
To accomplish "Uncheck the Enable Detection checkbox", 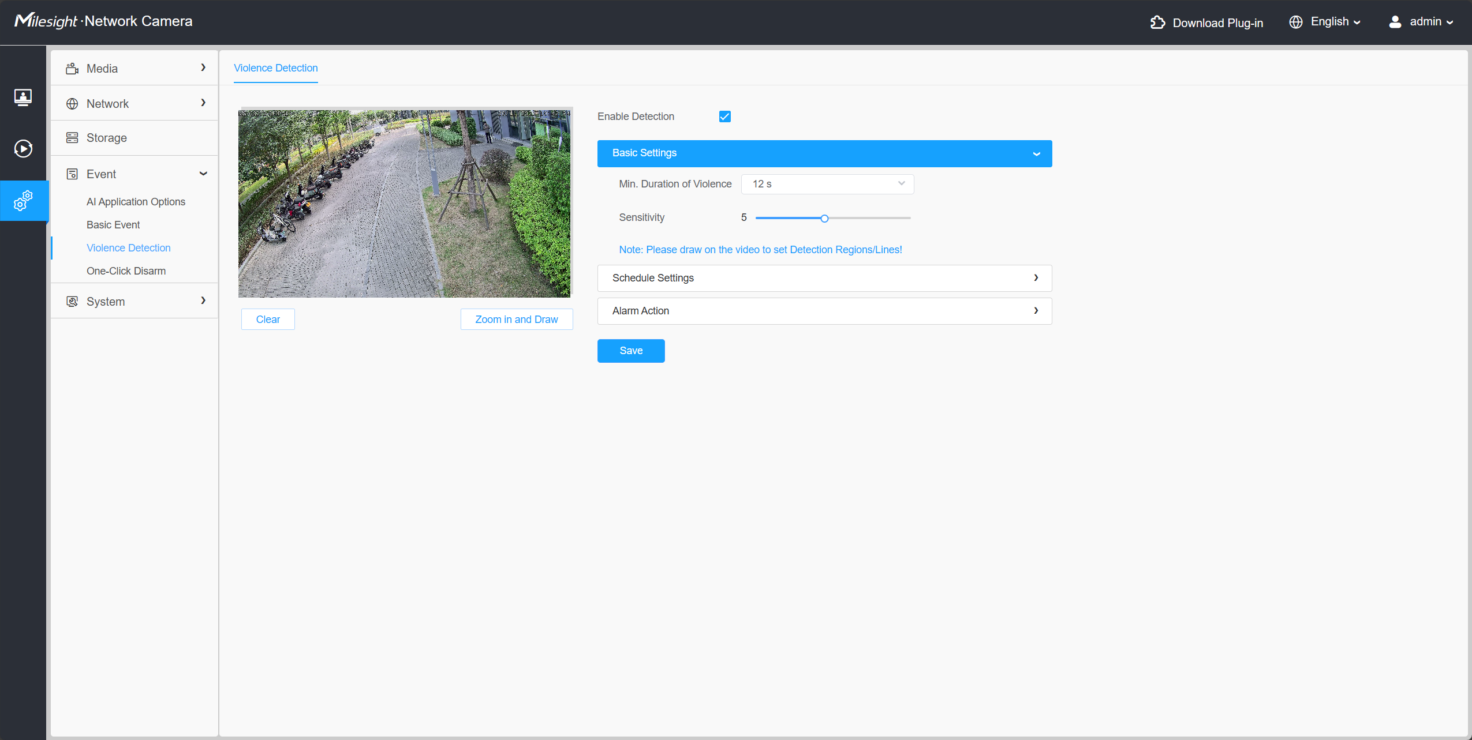I will pyautogui.click(x=725, y=117).
